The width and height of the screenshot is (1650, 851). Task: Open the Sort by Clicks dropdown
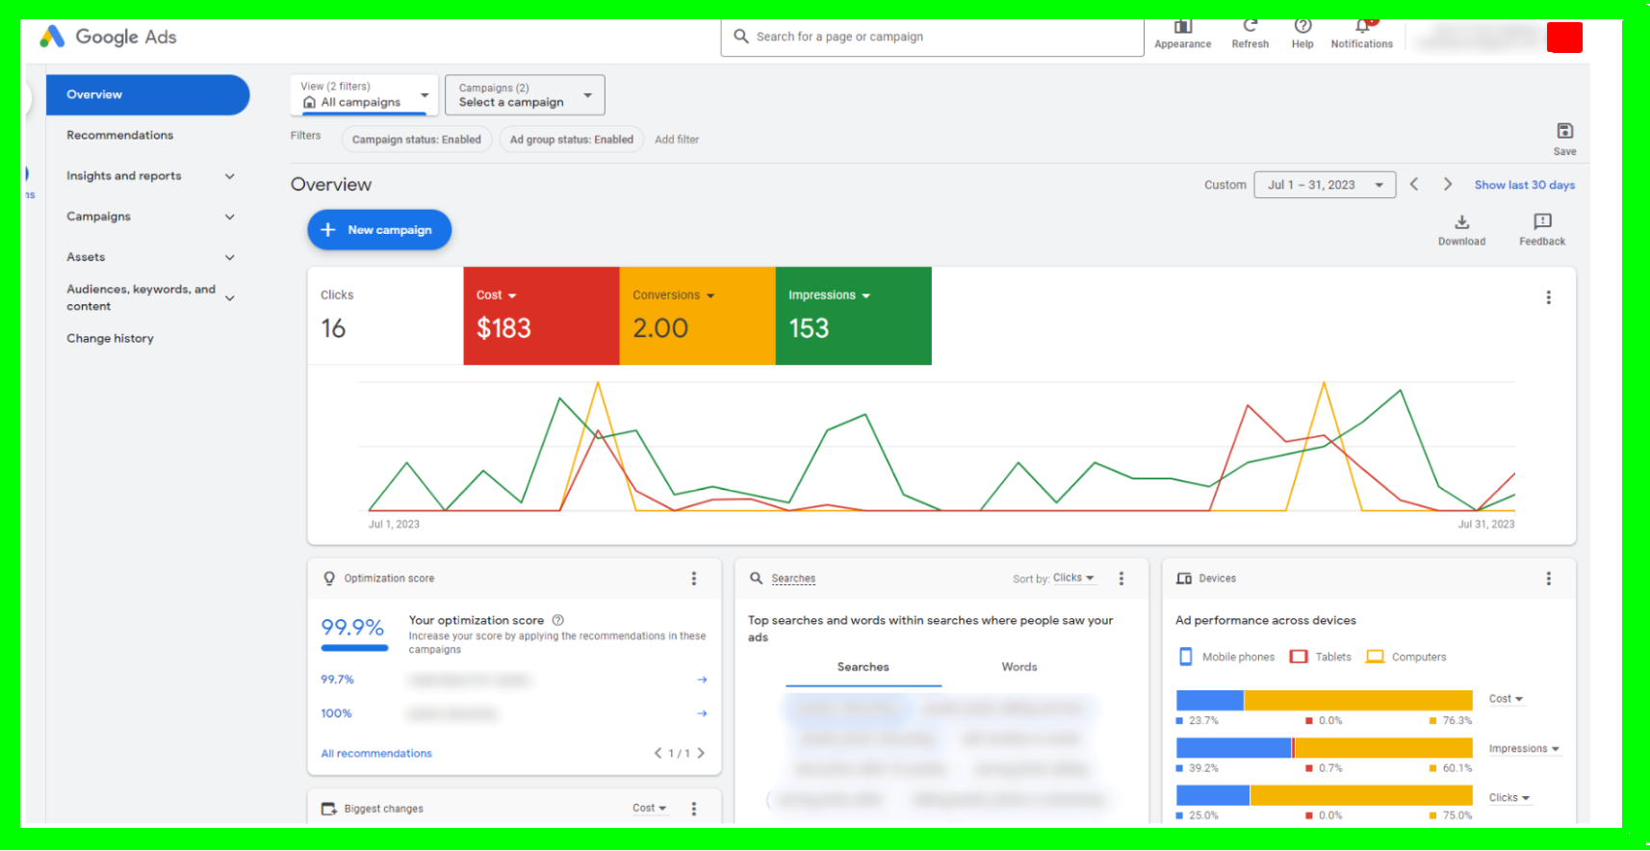pos(1073,579)
